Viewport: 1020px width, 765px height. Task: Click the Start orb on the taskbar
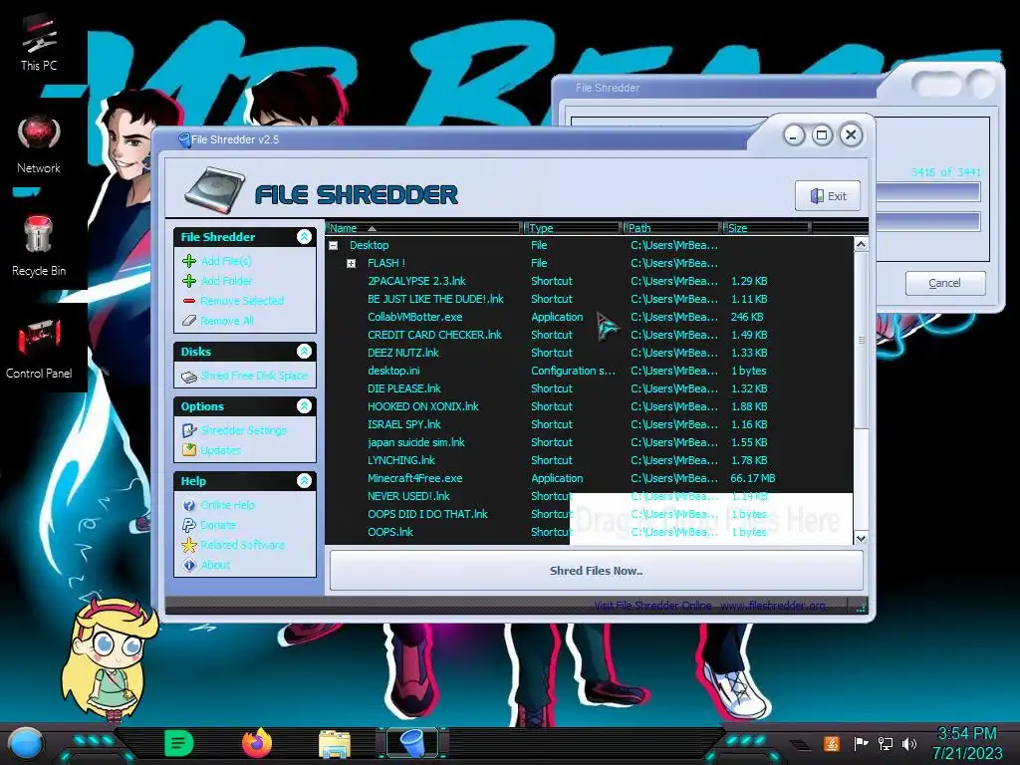tap(27, 743)
